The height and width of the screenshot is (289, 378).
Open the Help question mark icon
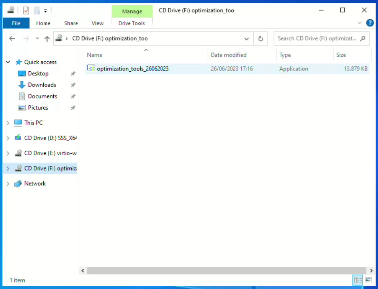click(x=370, y=23)
